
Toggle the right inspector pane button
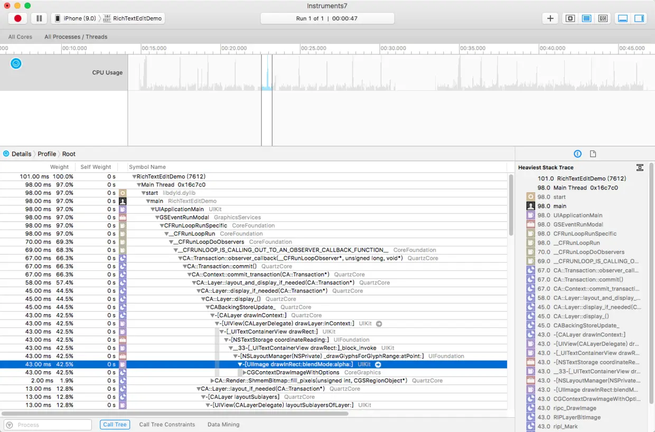(639, 18)
